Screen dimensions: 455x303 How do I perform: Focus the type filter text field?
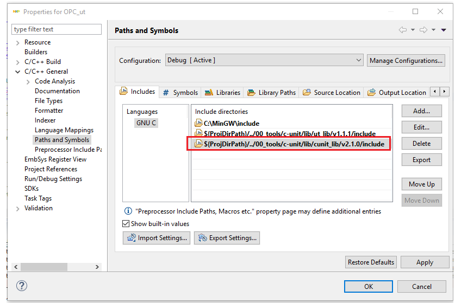[x=57, y=29]
